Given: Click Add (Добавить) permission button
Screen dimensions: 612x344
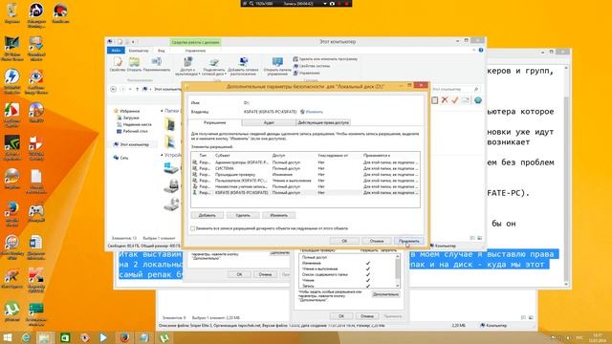Looking at the screenshot, I should pyautogui.click(x=207, y=215).
